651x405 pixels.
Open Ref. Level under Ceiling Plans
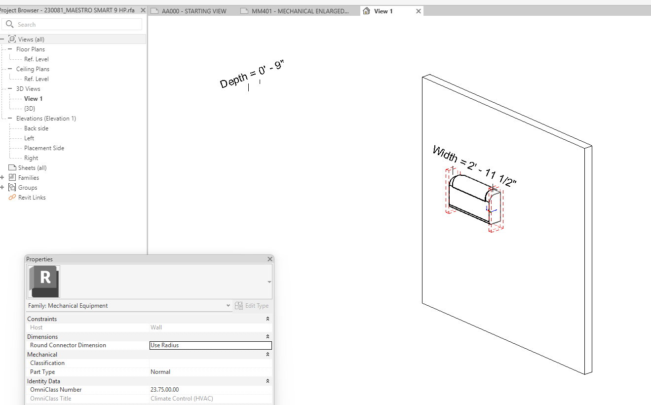(x=37, y=79)
